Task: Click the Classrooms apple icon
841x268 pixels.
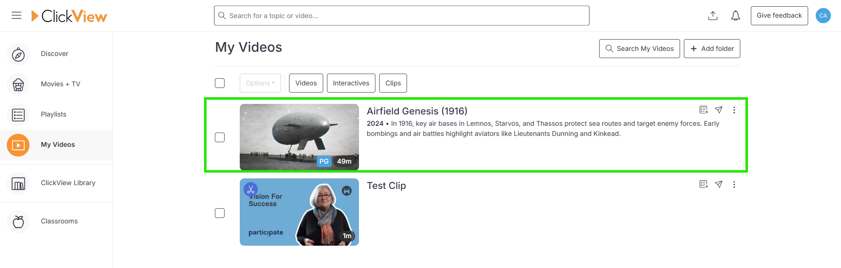Action: (18, 222)
